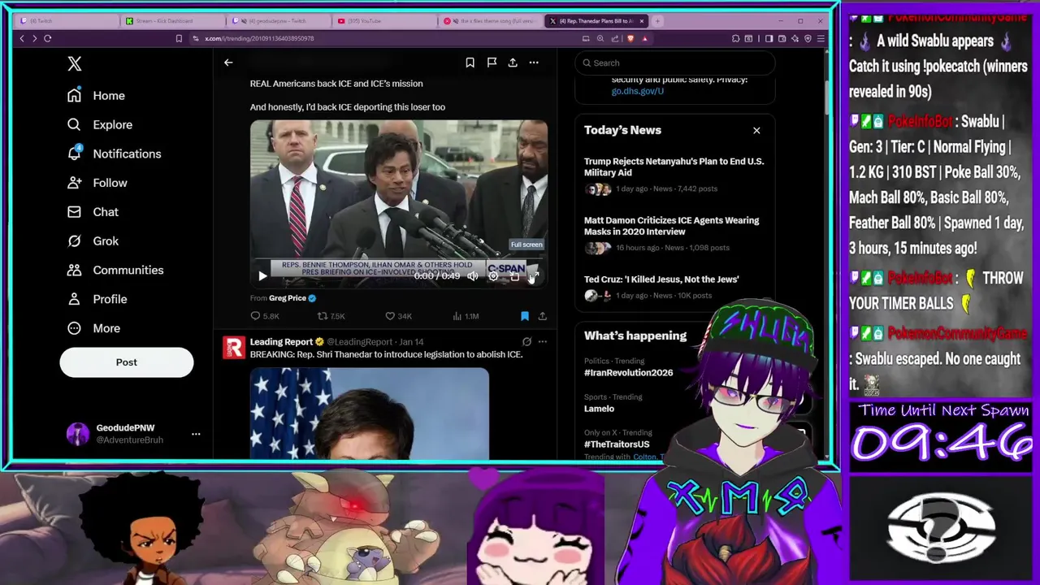Open Matt Damon Criticizes ICE Agents story
Image resolution: width=1040 pixels, height=585 pixels.
click(674, 234)
